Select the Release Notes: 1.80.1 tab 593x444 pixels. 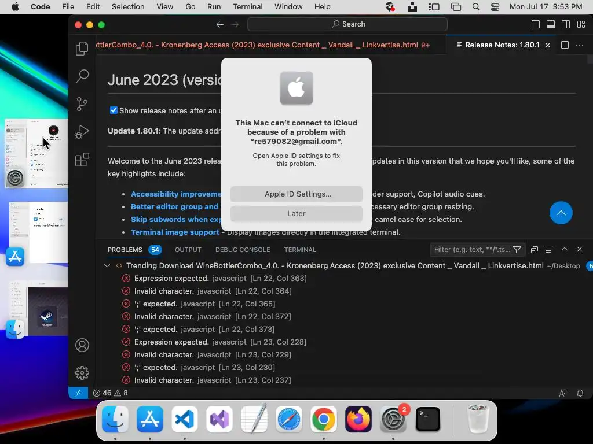(x=502, y=45)
